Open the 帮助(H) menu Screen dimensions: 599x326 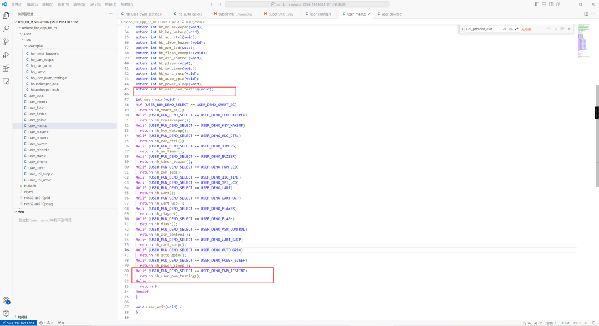pyautogui.click(x=126, y=4)
